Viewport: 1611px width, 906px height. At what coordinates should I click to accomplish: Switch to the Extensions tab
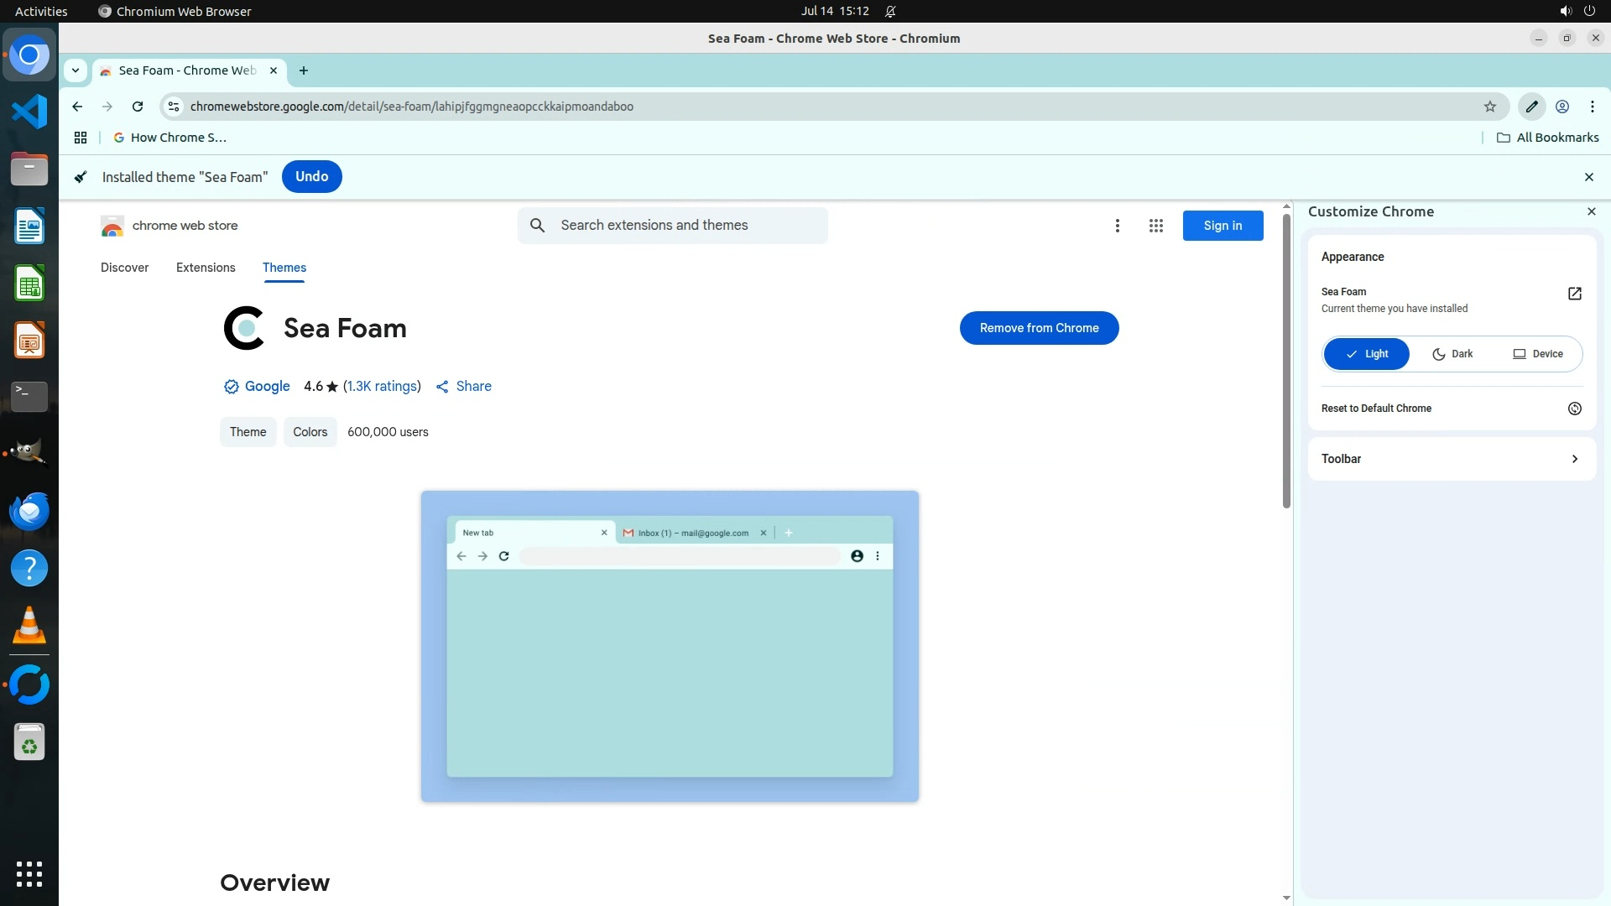pos(206,268)
